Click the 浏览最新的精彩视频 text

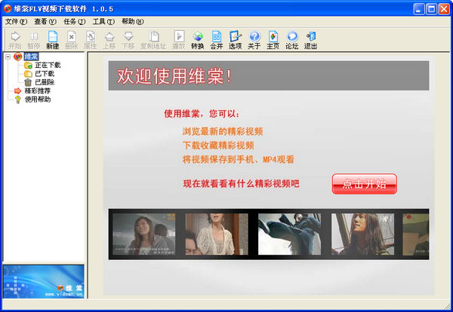click(x=223, y=131)
